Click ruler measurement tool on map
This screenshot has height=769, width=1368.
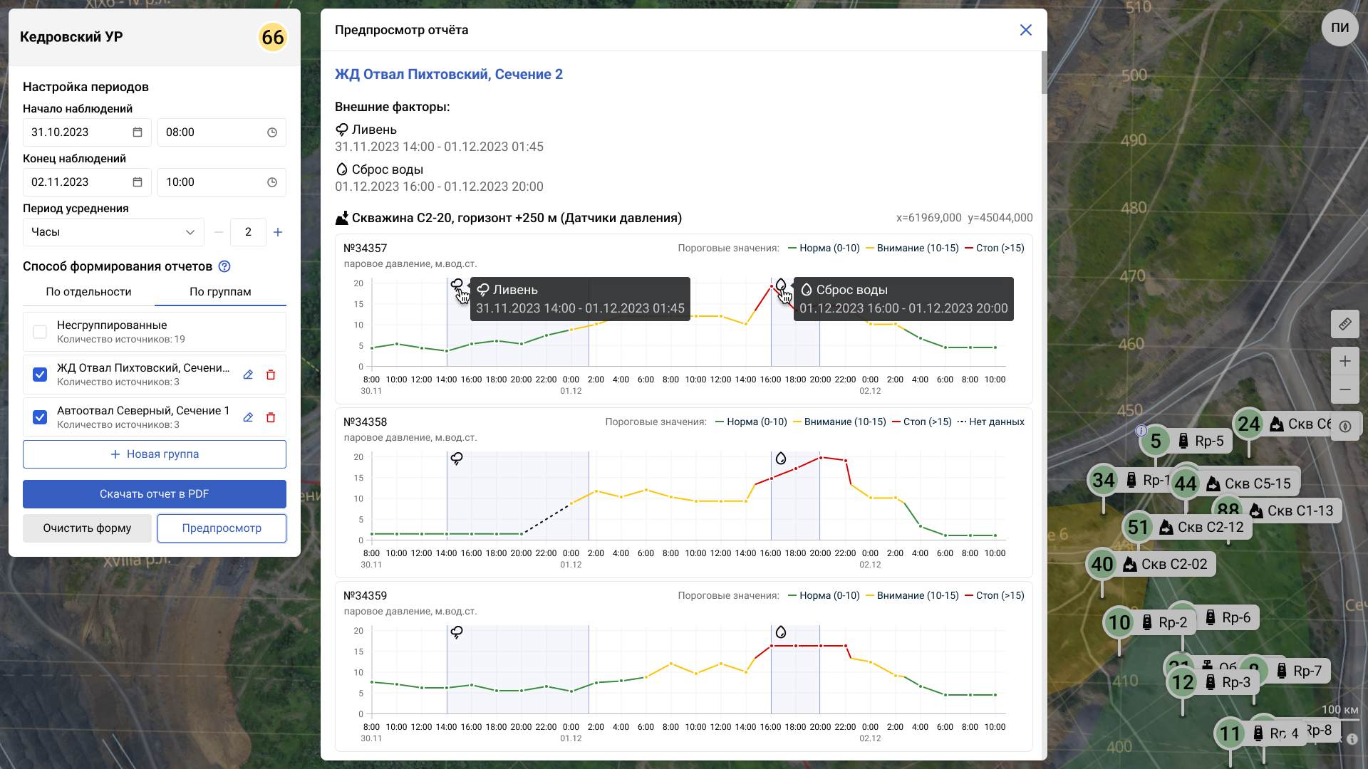pyautogui.click(x=1344, y=324)
